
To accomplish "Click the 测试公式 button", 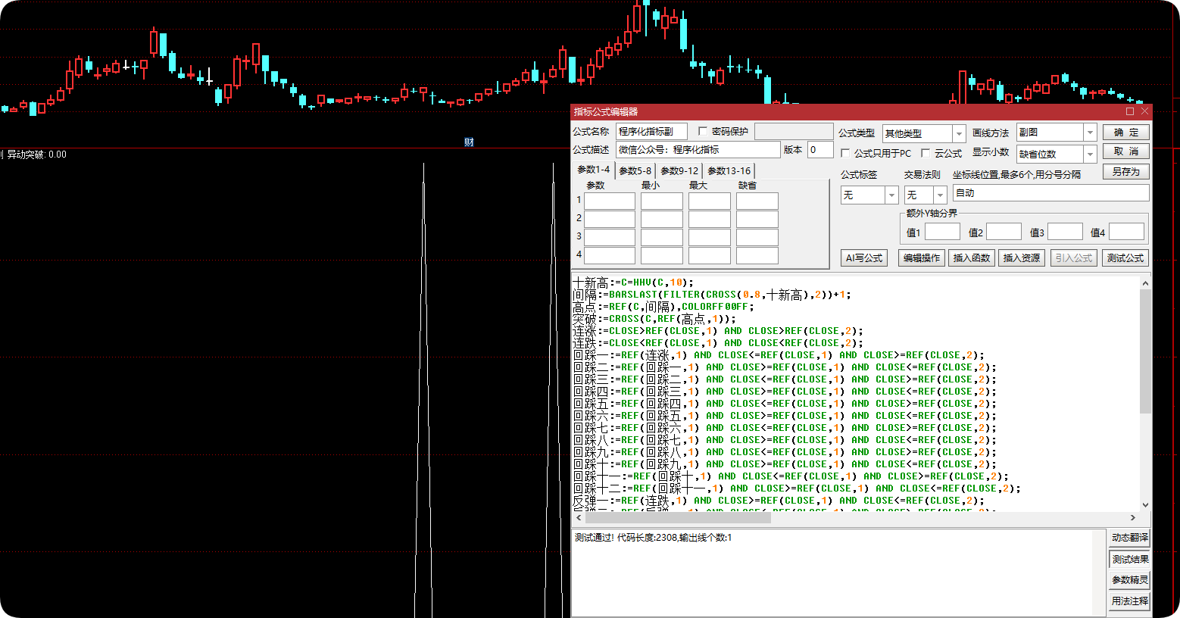I will pos(1125,258).
